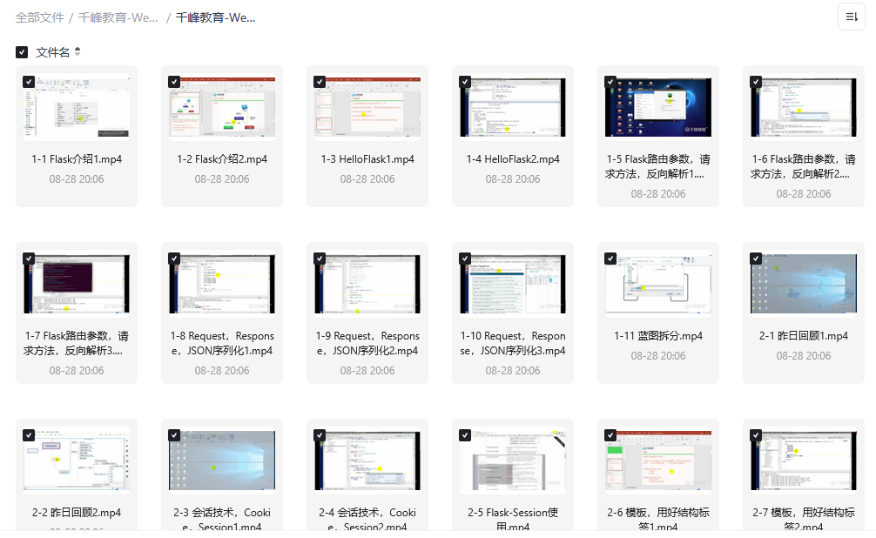This screenshot has height=538, width=876.
Task: Open the 1-11 蓝图拆分.mp4 thumbnail
Action: tap(658, 285)
